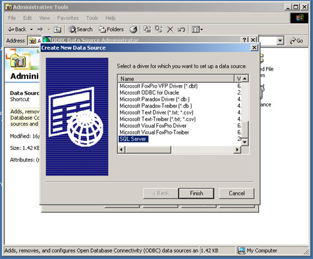The image size is (313, 259).
Task: Open the Back history dropdown arrow
Action: tap(31, 29)
